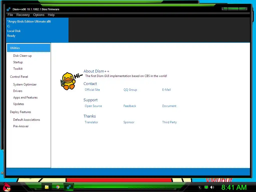Open Disk Clean-up in sidebar
This screenshot has width=256, height=192.
tap(22, 56)
